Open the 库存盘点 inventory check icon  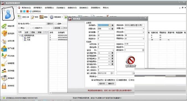point(4,78)
